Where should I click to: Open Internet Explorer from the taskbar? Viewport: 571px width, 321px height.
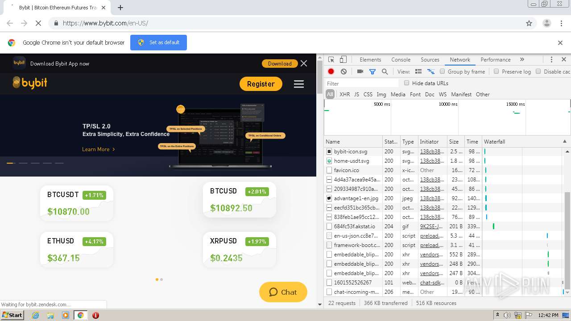tap(35, 315)
